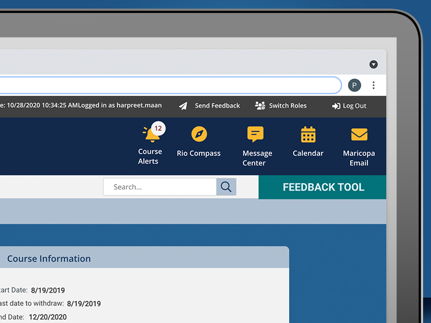Viewport: 431px width, 323px height.
Task: Click the search magnifier button
Action: point(226,187)
